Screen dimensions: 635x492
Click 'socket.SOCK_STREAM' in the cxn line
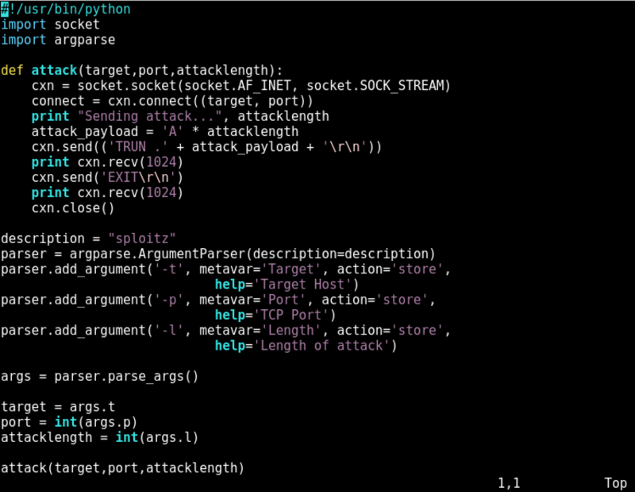(375, 86)
